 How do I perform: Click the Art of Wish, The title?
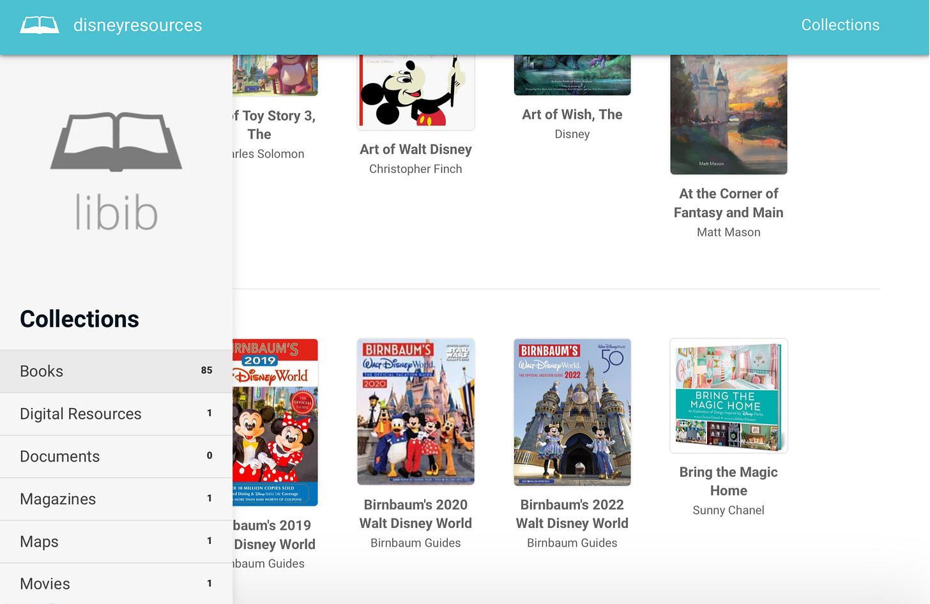coord(572,114)
